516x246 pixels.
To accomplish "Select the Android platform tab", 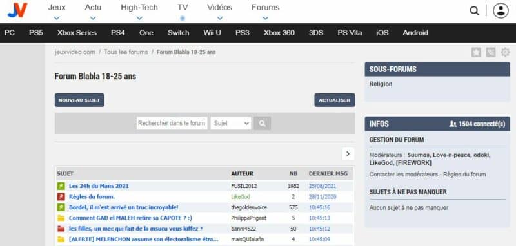I will pos(415,33).
